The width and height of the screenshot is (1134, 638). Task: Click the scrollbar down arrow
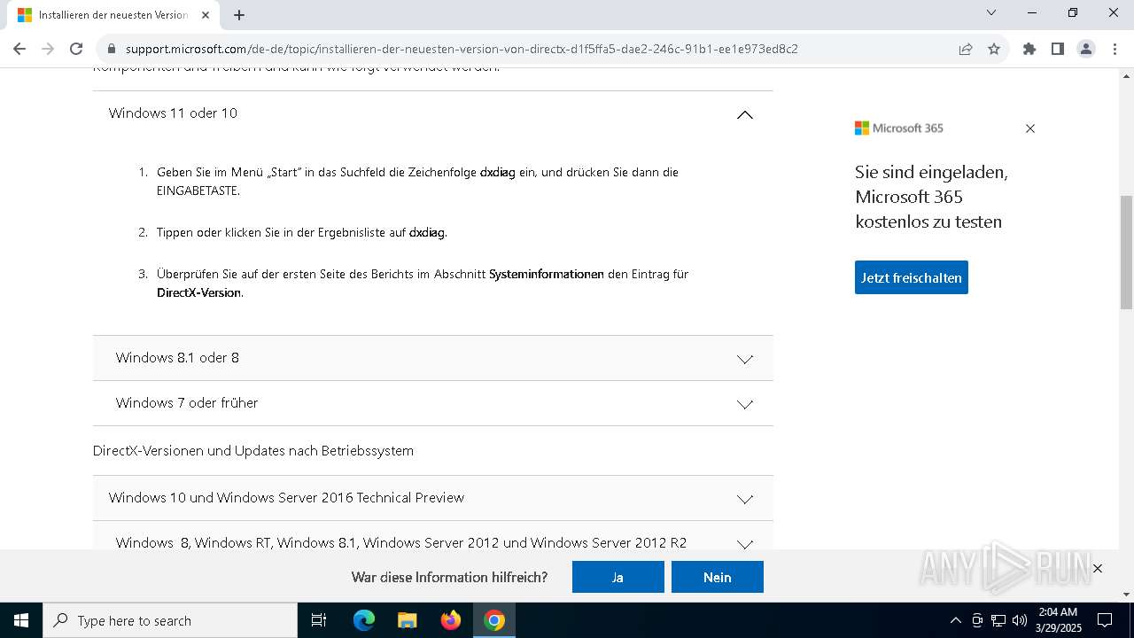click(x=1127, y=595)
